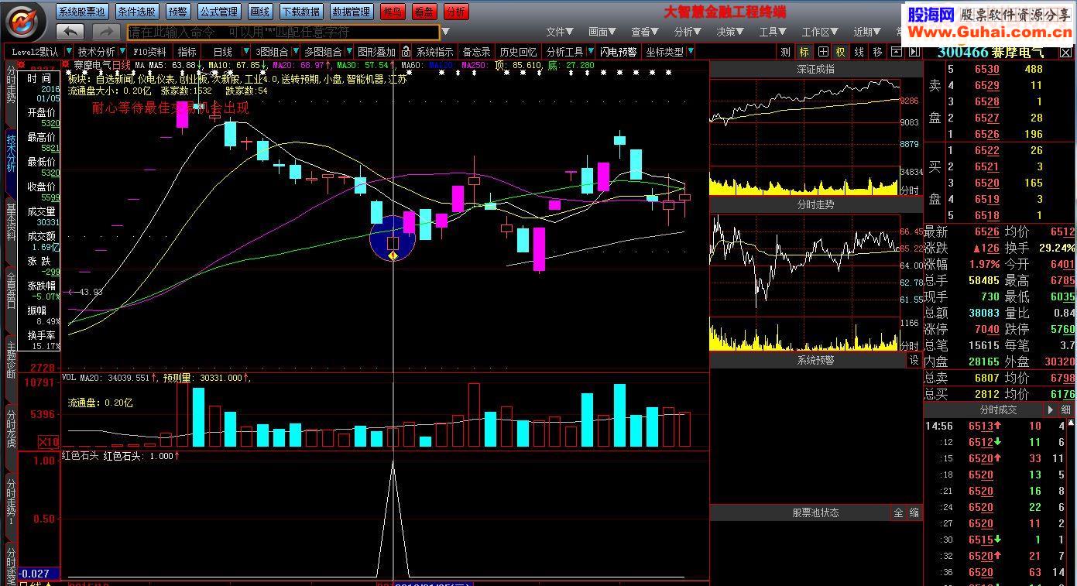Click the skip-to-end icon in toolbar
Screen dimensions: 1077x586
914,52
